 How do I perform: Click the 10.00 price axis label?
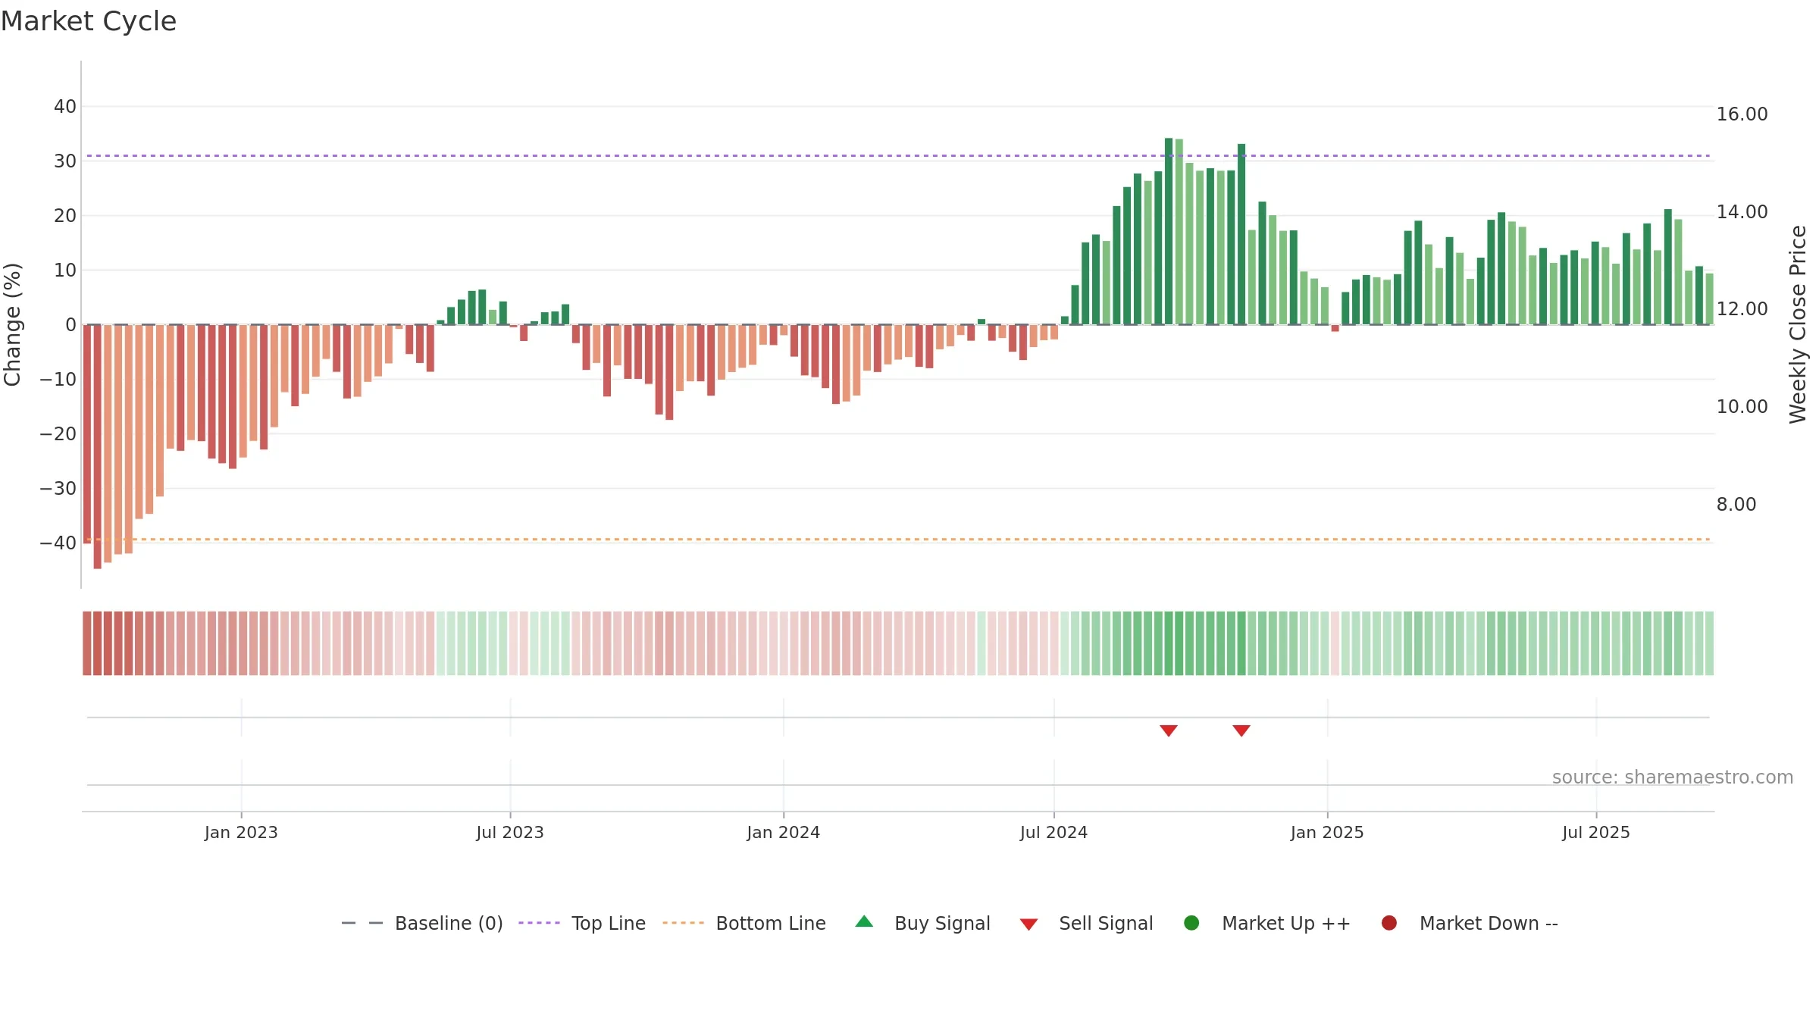1742,407
